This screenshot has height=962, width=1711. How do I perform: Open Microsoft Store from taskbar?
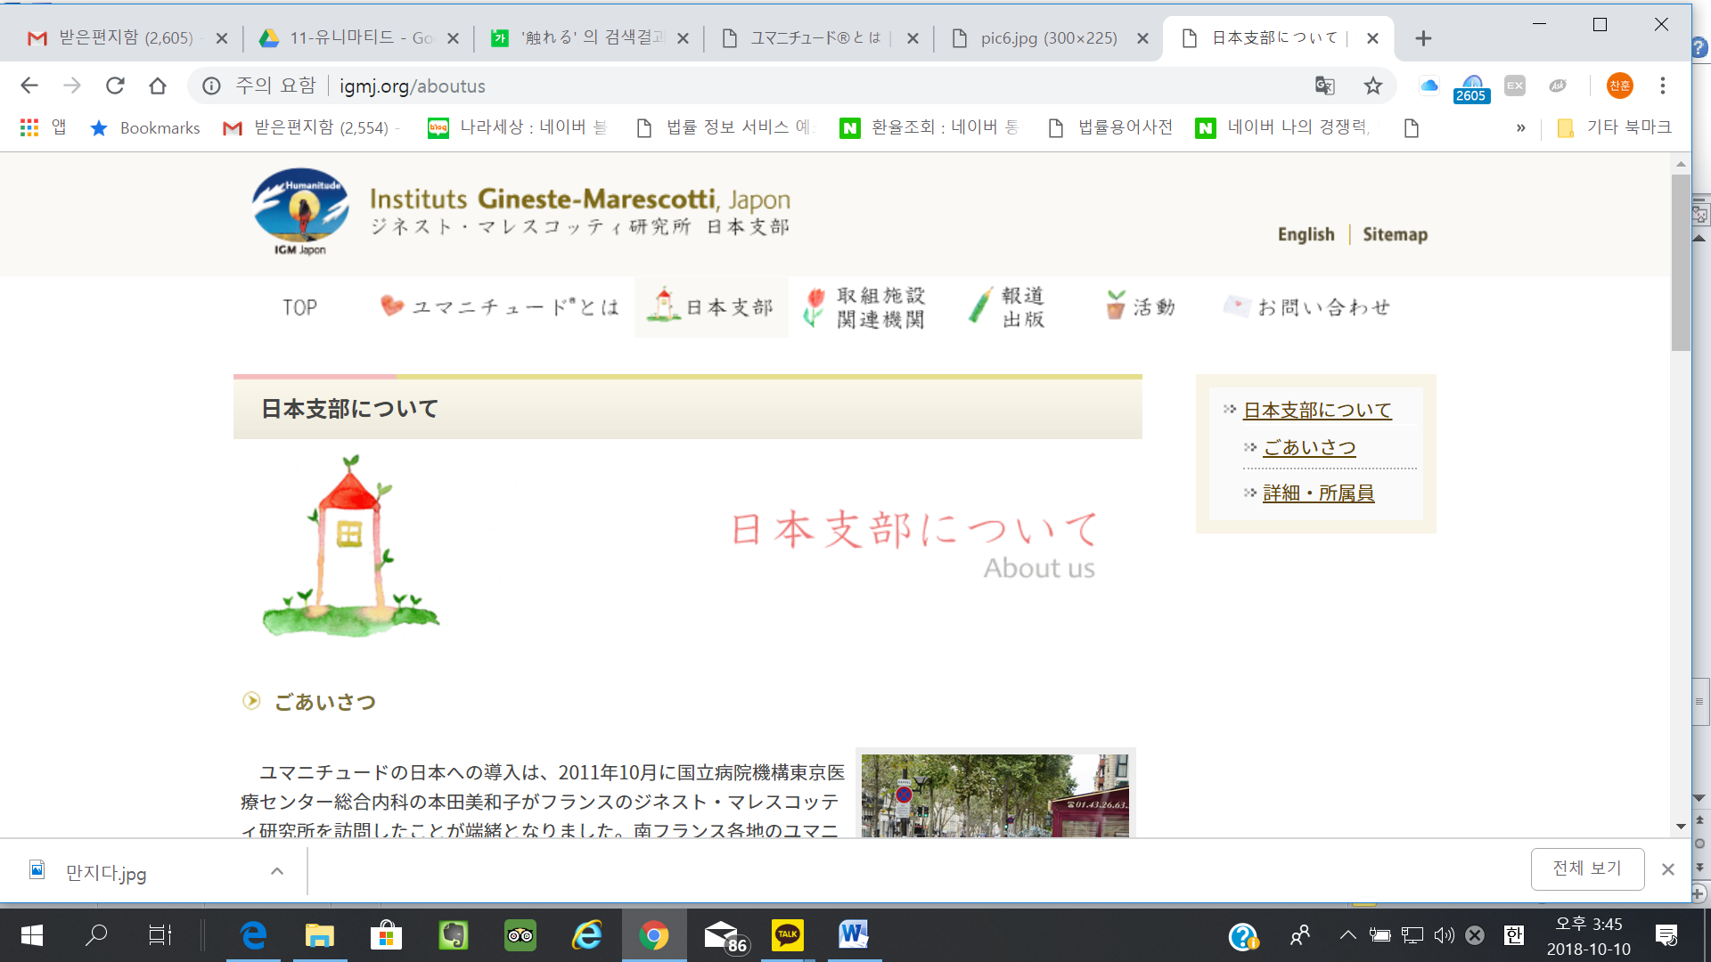point(387,935)
